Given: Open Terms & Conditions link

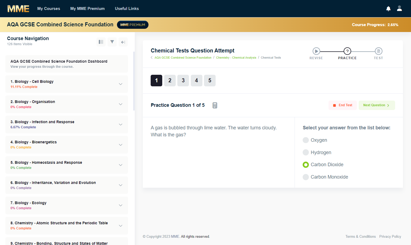Looking at the screenshot, I should pyautogui.click(x=361, y=236).
